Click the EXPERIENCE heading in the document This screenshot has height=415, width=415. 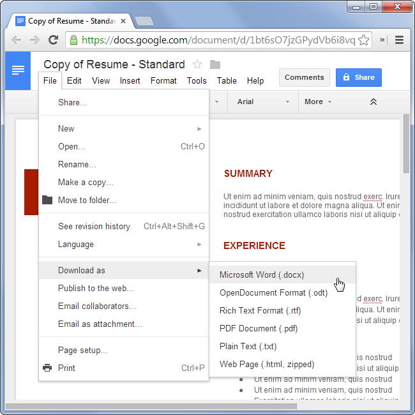tap(254, 246)
